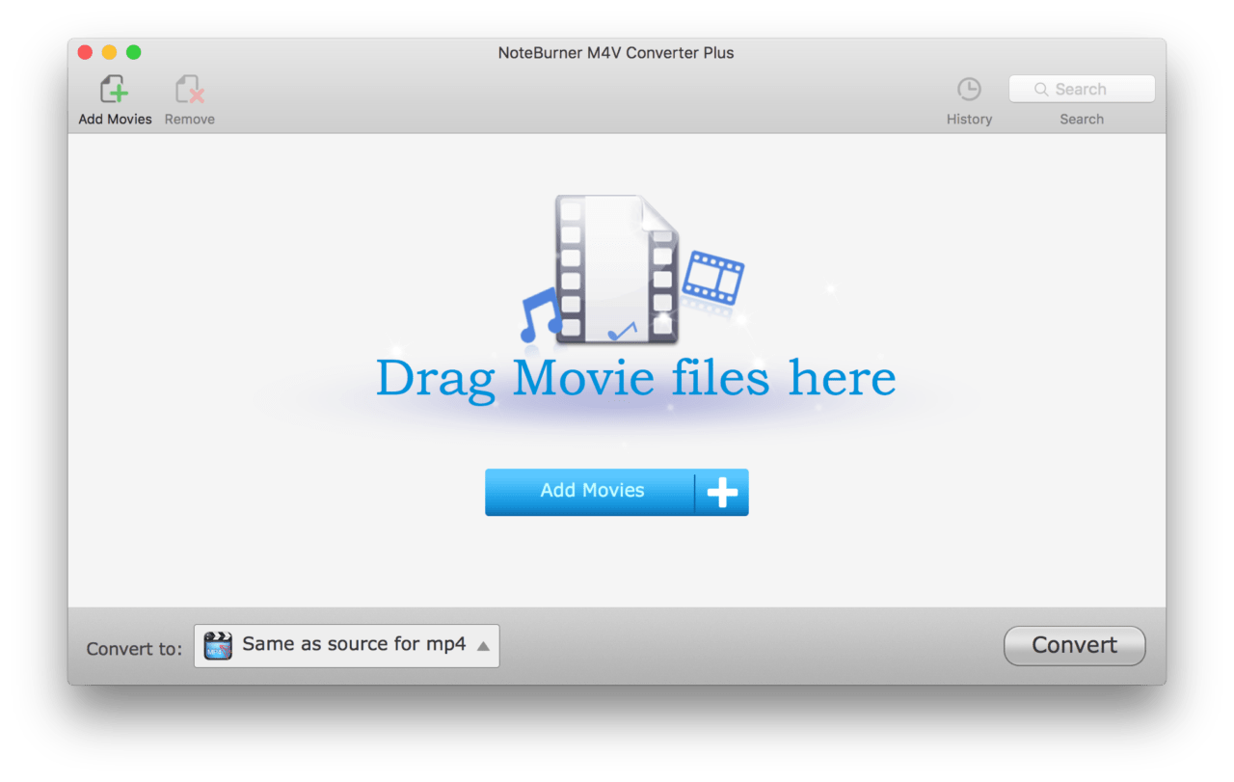Screen dimensions: 1234x782
Task: Click the NoteBurner M4V Converter Plus title
Action: click(x=616, y=53)
